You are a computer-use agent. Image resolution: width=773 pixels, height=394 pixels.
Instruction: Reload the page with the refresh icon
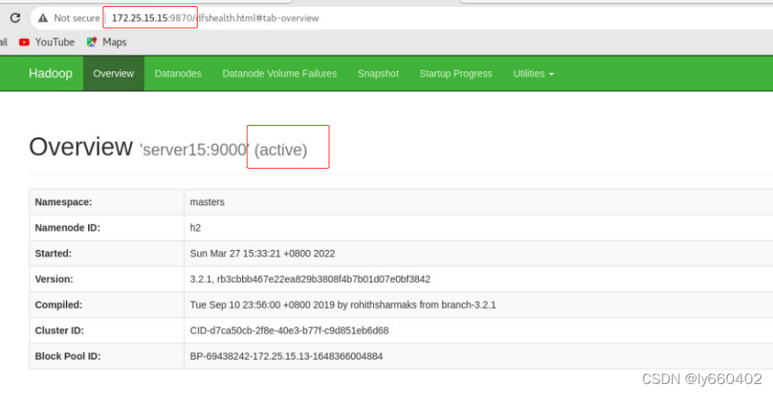pyautogui.click(x=15, y=18)
